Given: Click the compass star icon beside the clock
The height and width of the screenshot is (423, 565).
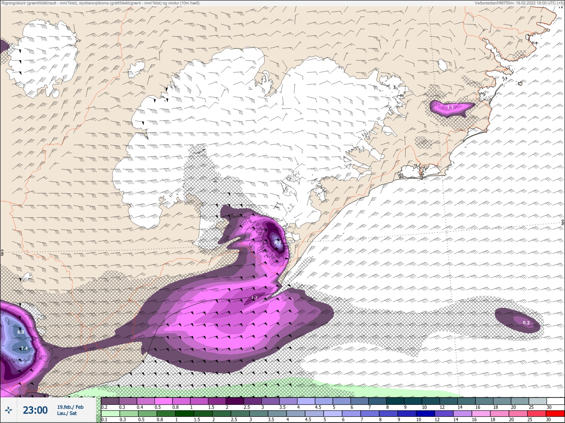Looking at the screenshot, I should pos(8,410).
